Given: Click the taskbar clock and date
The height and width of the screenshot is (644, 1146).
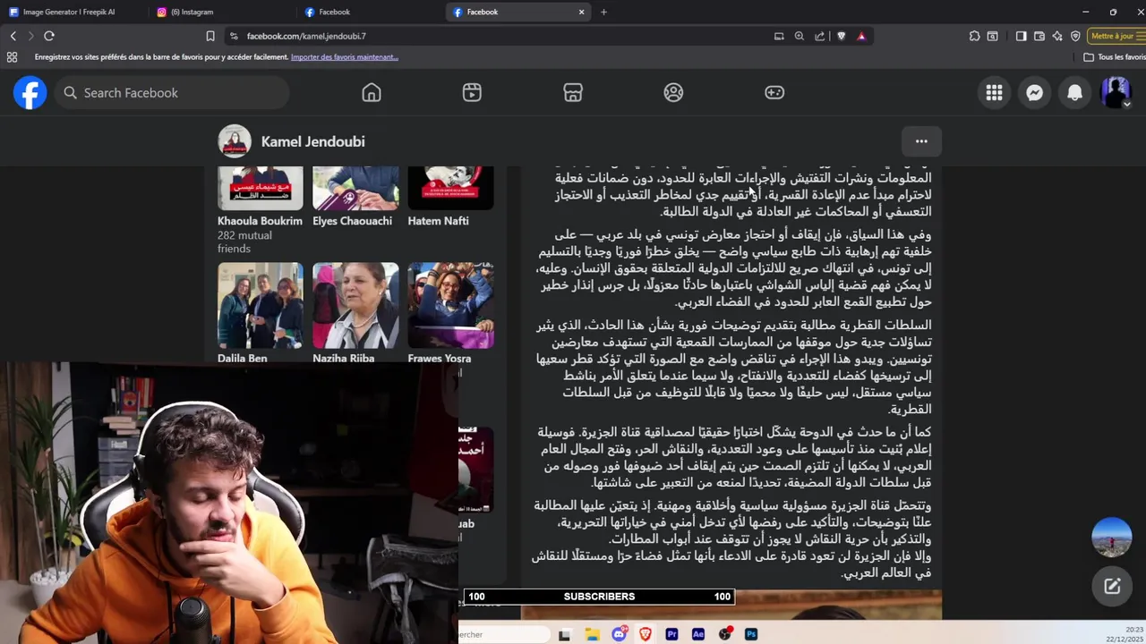Looking at the screenshot, I should (1129, 634).
